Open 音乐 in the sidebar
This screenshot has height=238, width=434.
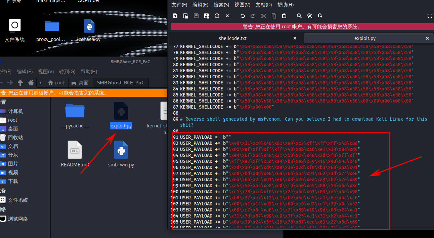click(13, 155)
